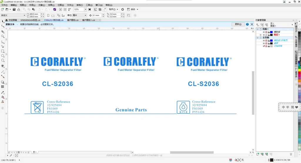Open the 文本 menu
This screenshot has height=163, width=301.
(70, 5)
